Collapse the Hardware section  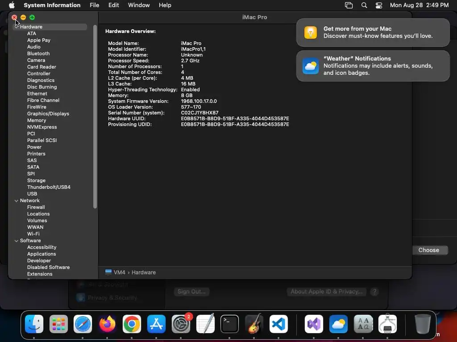pyautogui.click(x=17, y=27)
